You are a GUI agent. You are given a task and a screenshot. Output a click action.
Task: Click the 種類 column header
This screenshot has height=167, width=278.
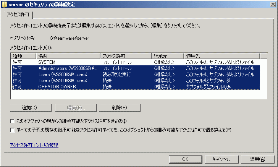(x=23, y=56)
